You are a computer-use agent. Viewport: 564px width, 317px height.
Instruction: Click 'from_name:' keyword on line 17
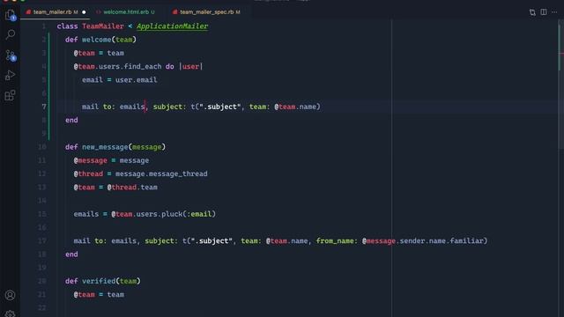click(337, 240)
